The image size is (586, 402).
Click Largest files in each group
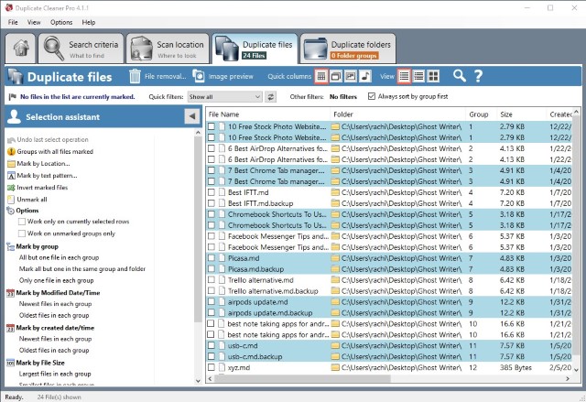[x=55, y=374]
